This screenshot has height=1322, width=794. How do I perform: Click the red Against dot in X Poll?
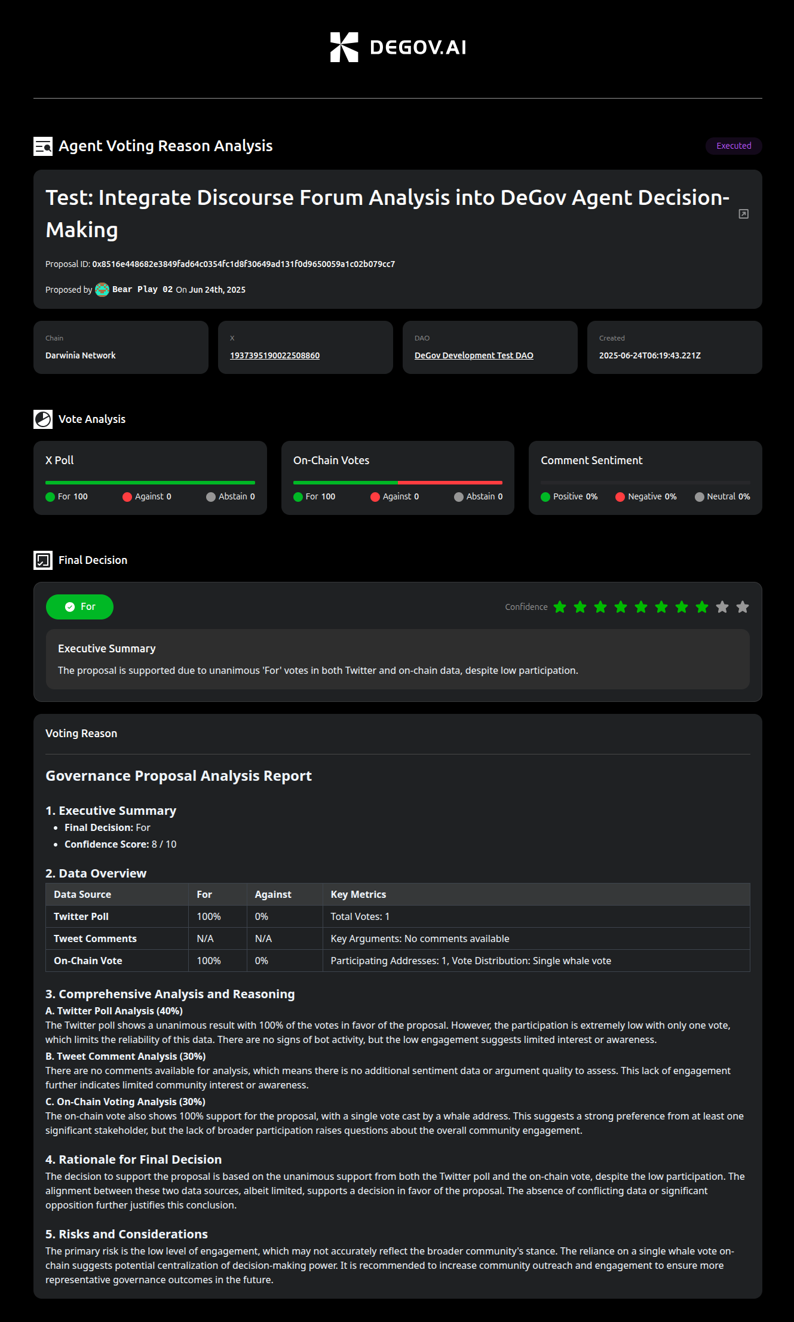click(127, 497)
